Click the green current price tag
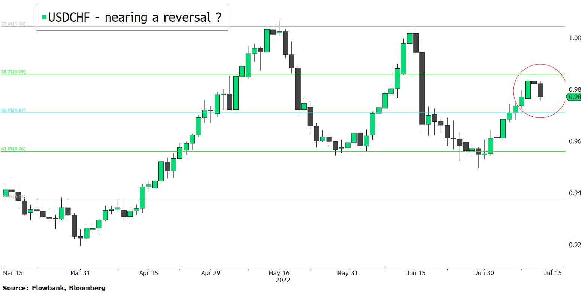This screenshot has height=293, width=582. point(574,97)
